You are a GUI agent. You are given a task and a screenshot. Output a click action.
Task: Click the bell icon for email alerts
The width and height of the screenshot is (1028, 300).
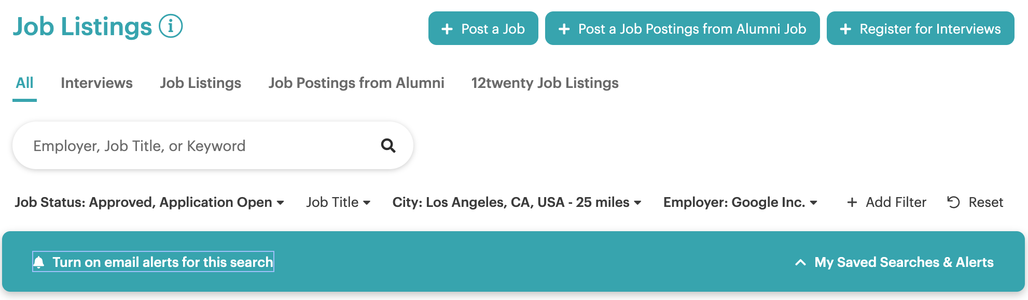pyautogui.click(x=39, y=262)
